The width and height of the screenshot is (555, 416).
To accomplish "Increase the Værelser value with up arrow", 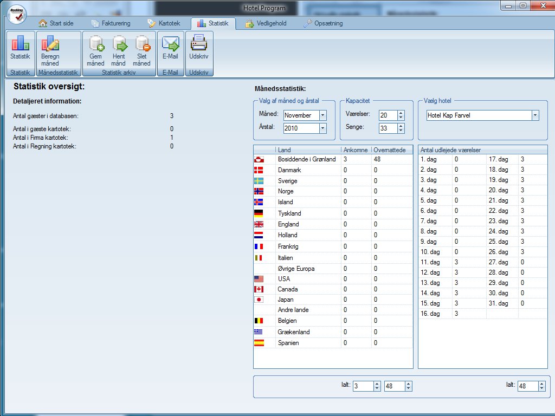I will coord(401,113).
